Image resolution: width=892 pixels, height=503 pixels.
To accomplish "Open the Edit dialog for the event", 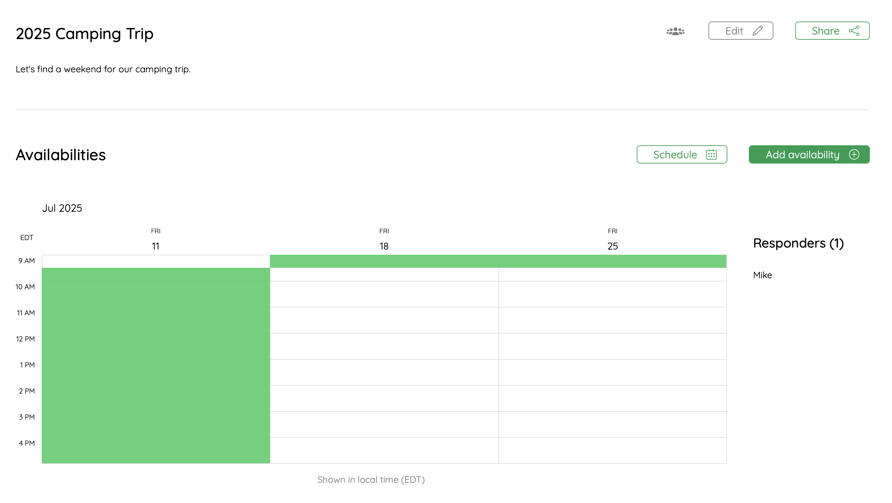I will tap(741, 30).
